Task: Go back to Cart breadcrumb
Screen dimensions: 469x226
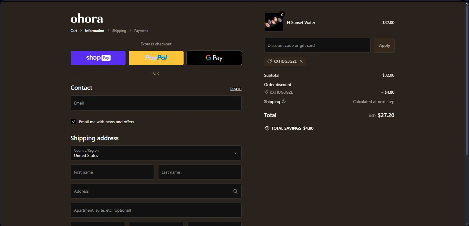Action: pos(74,31)
